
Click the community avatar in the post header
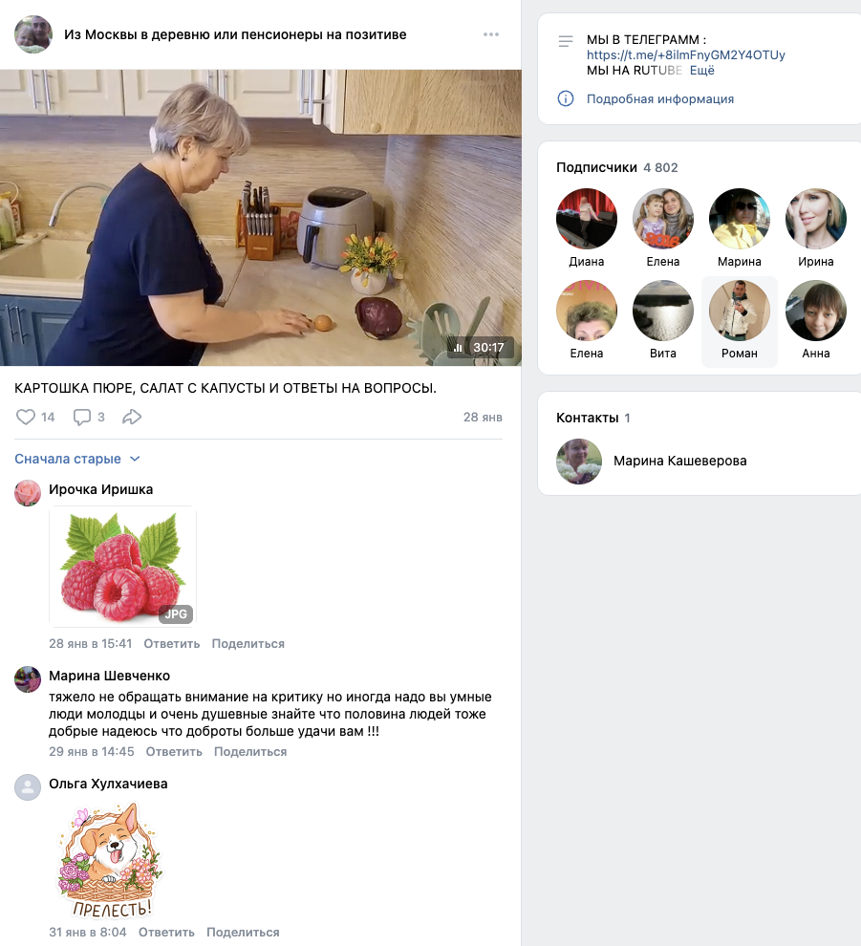pyautogui.click(x=33, y=34)
